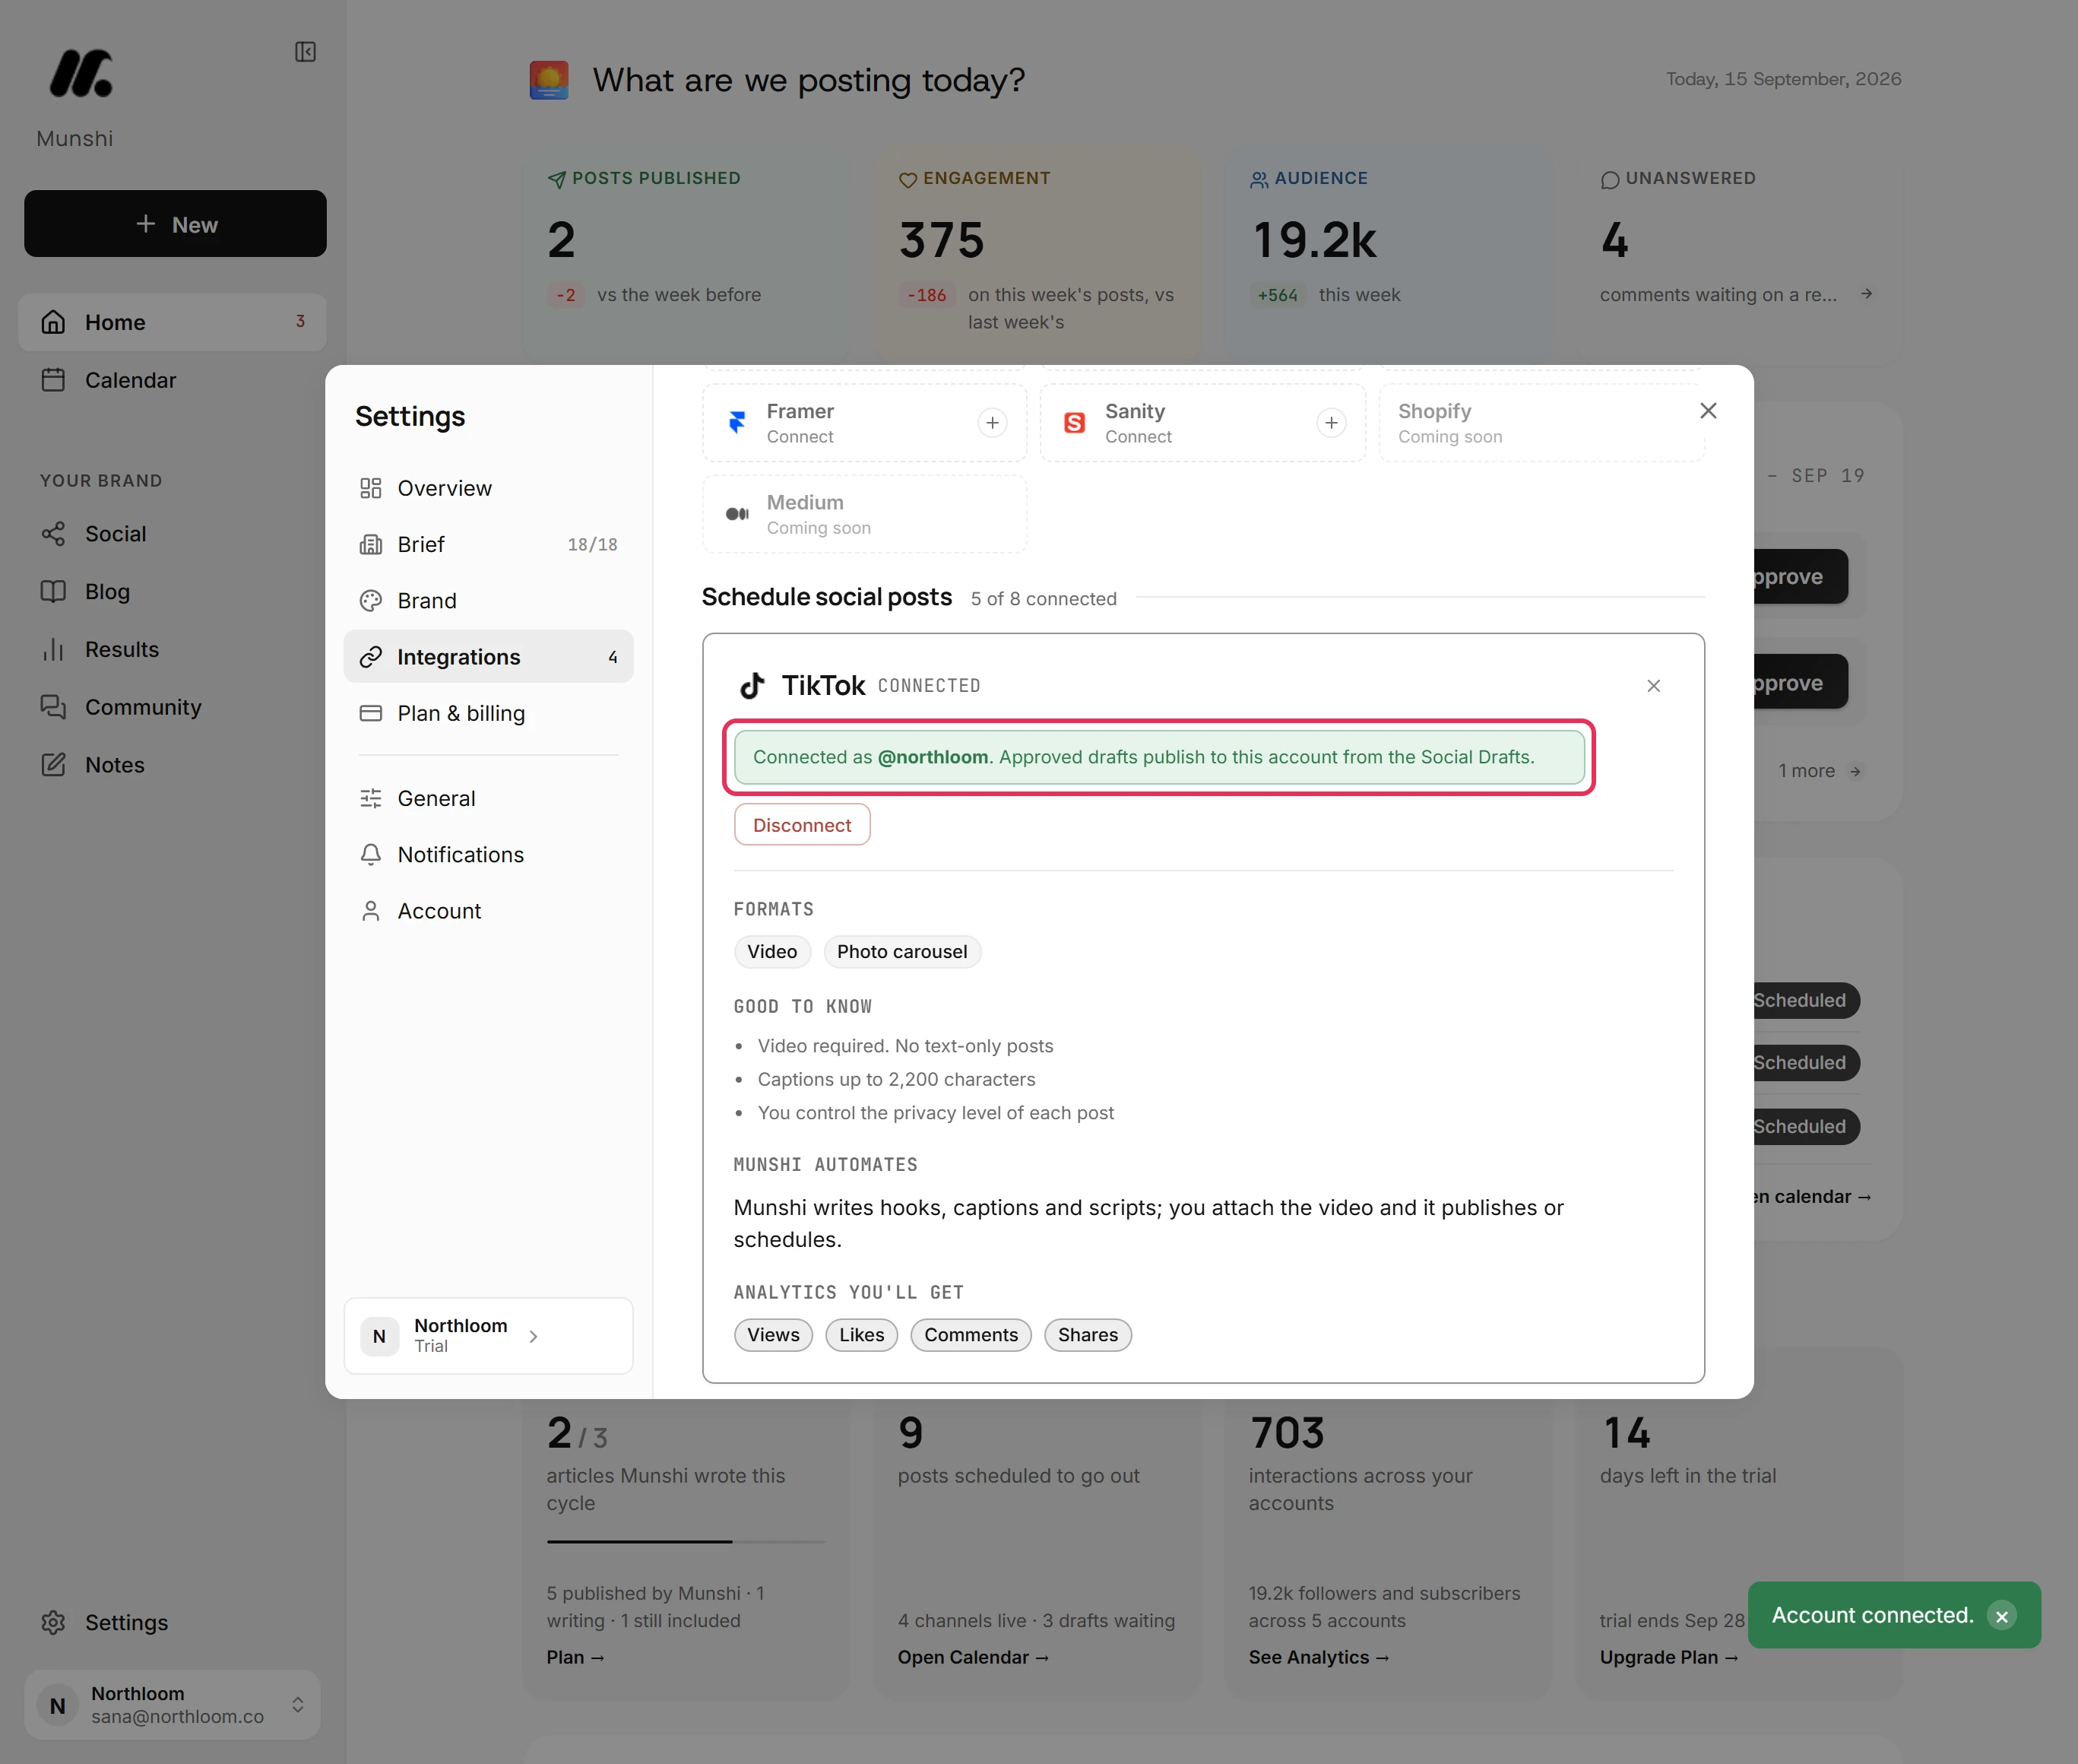View Results section
This screenshot has height=1764, width=2078.
(172, 649)
